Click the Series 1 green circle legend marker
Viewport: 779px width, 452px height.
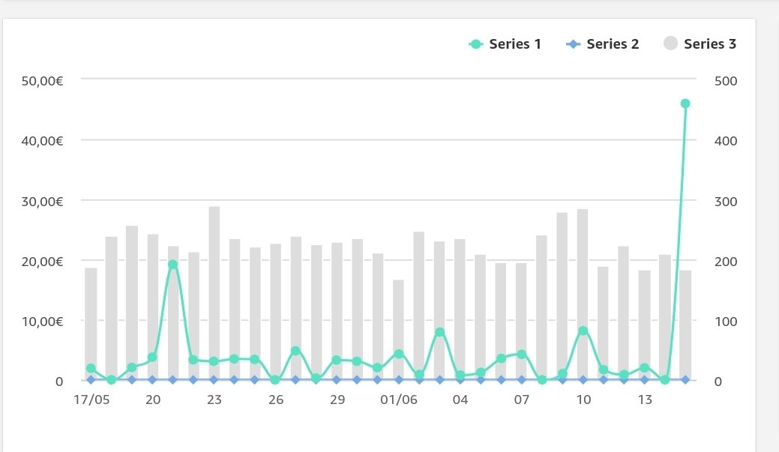click(x=476, y=44)
